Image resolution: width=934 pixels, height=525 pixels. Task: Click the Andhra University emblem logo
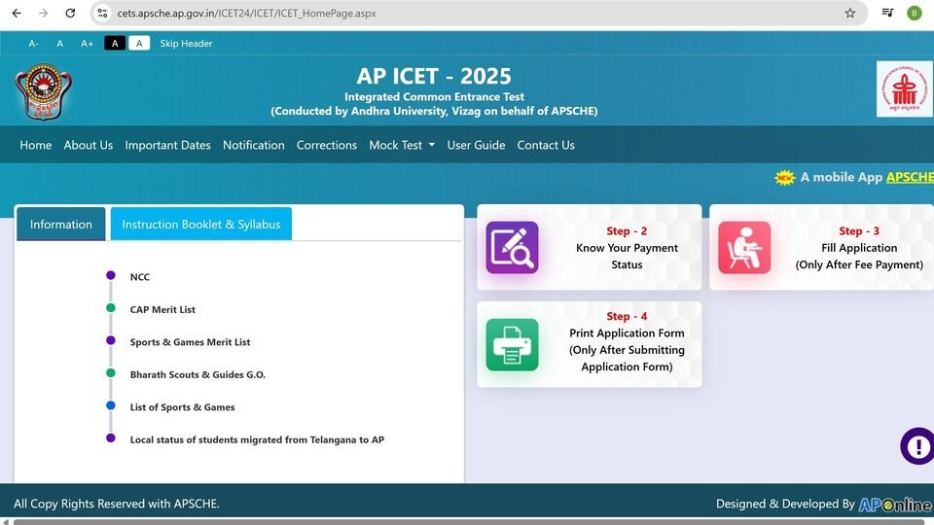tap(43, 91)
